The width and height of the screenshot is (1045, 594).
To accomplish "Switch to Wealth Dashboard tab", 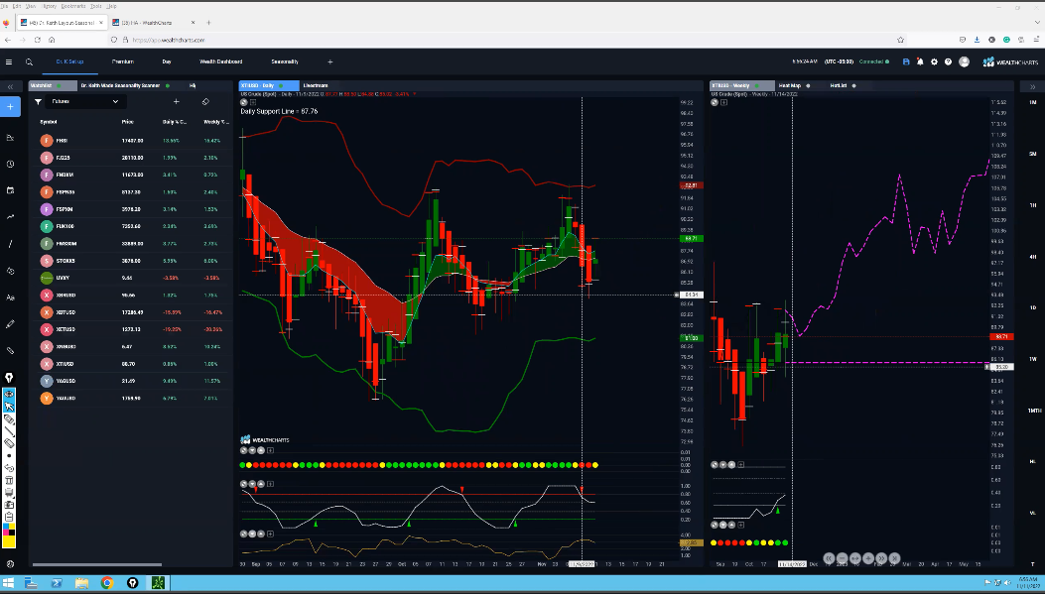I will [x=220, y=61].
